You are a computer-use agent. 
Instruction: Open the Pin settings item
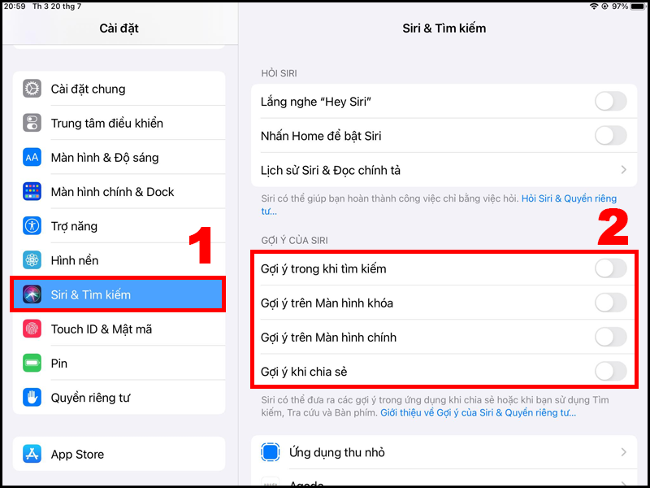click(119, 363)
